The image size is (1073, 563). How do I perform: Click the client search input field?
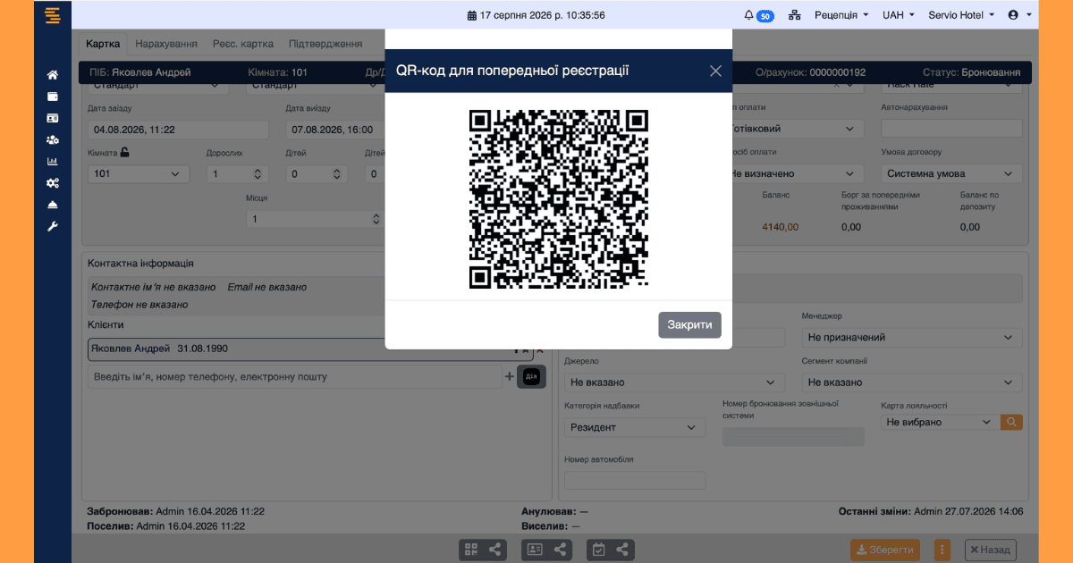click(x=295, y=376)
